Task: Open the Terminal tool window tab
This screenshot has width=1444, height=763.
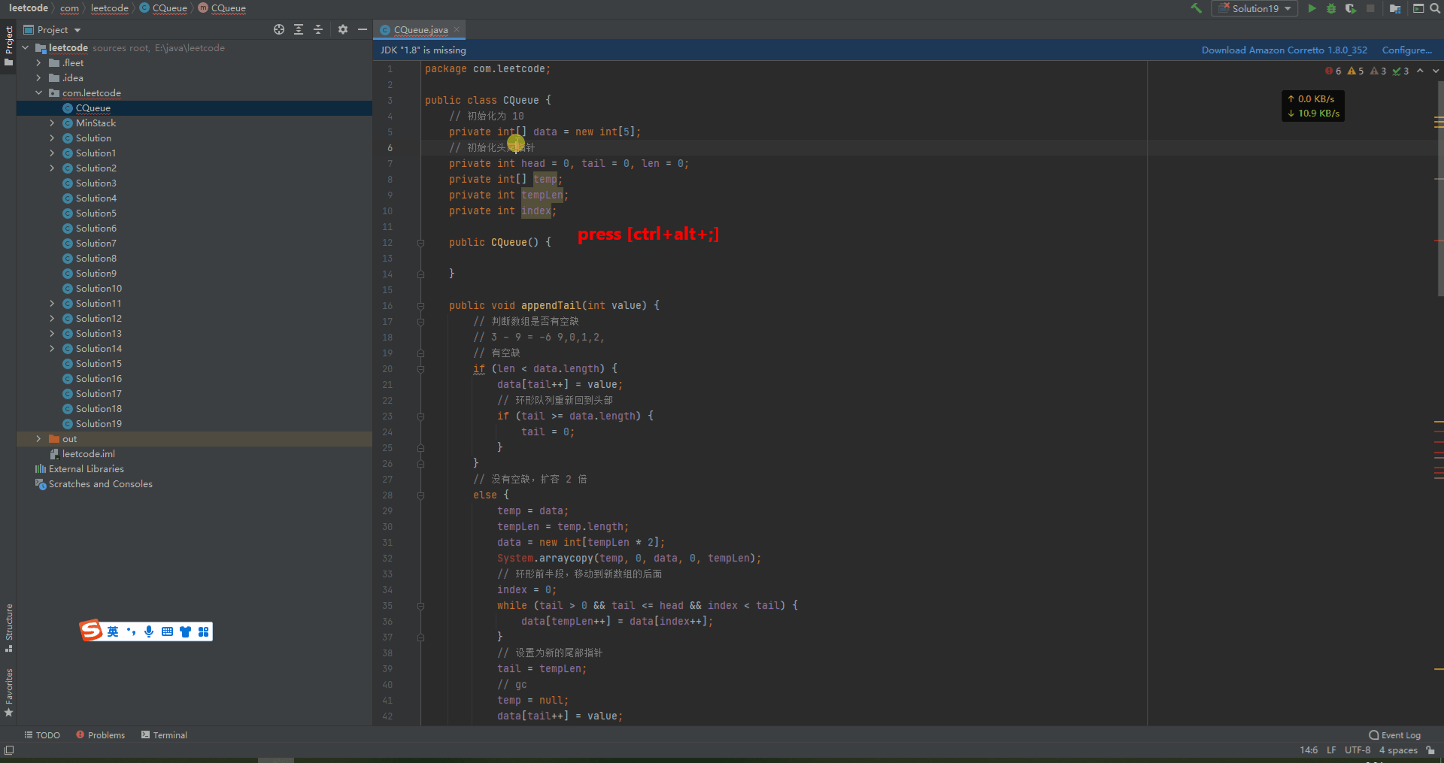Action: (x=164, y=735)
